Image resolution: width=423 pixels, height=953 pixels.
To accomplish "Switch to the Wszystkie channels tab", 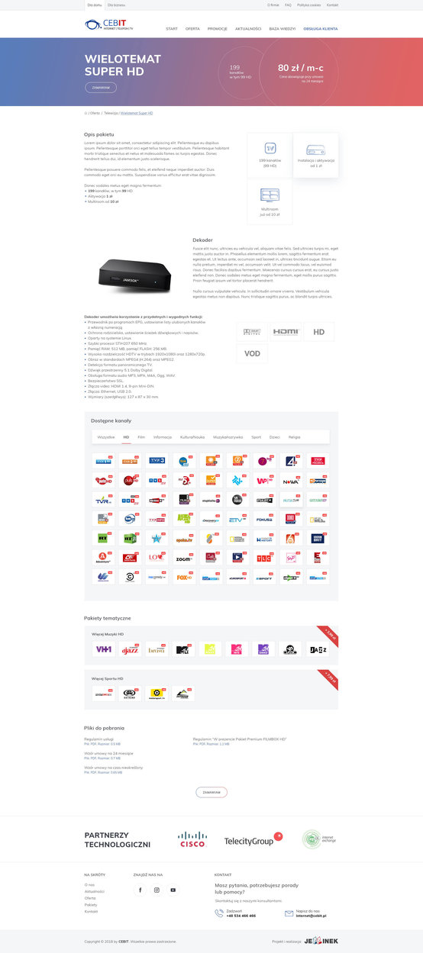I will click(x=106, y=437).
